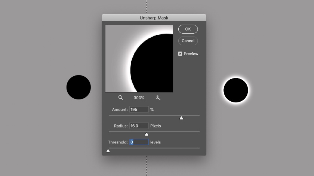Click the 300% zoom level readout
This screenshot has height=176, width=314.
point(139,98)
